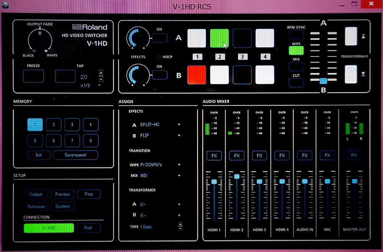383x252 pixels.
Task: Toggle FX for AUDIO IN channel
Action: pos(304,155)
